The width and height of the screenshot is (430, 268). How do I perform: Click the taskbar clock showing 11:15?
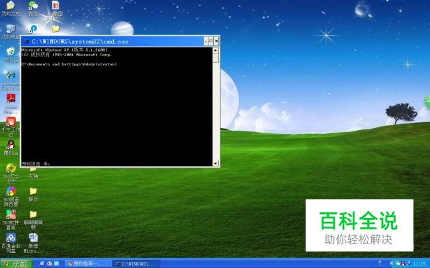click(419, 264)
